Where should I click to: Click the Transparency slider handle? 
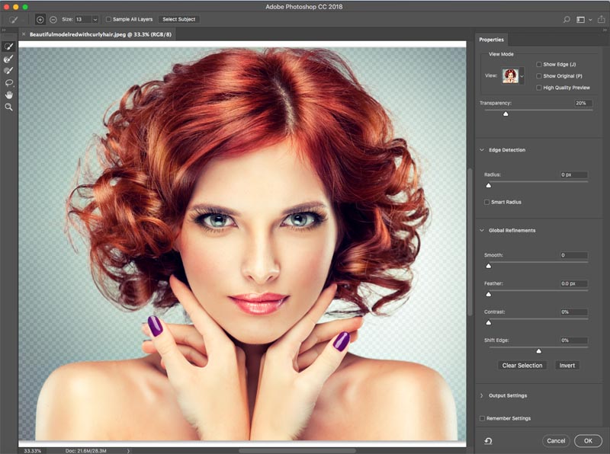(505, 113)
